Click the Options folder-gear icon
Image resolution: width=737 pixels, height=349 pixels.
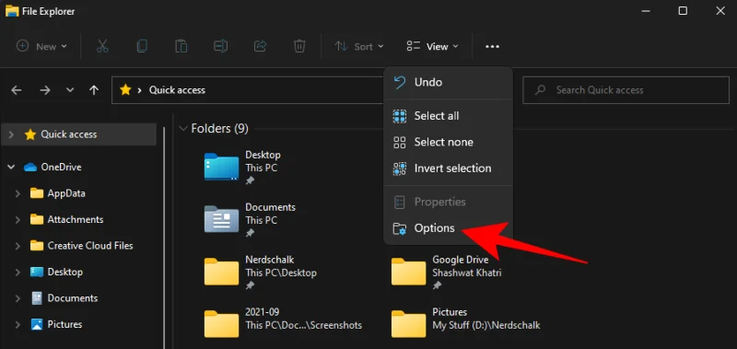coord(400,228)
